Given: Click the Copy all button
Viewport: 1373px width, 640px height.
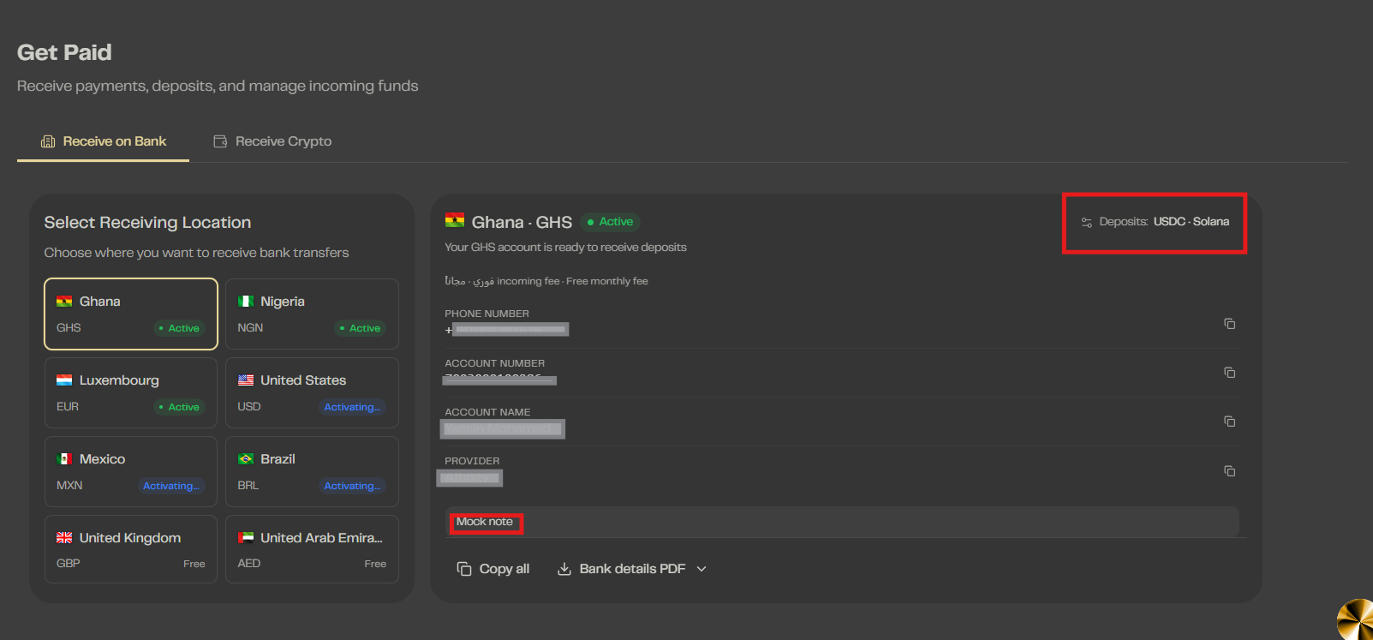Looking at the screenshot, I should [493, 569].
